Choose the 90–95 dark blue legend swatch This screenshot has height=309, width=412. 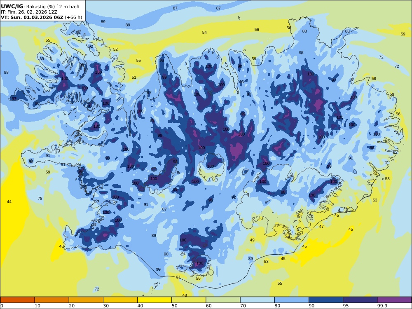tap(326, 300)
